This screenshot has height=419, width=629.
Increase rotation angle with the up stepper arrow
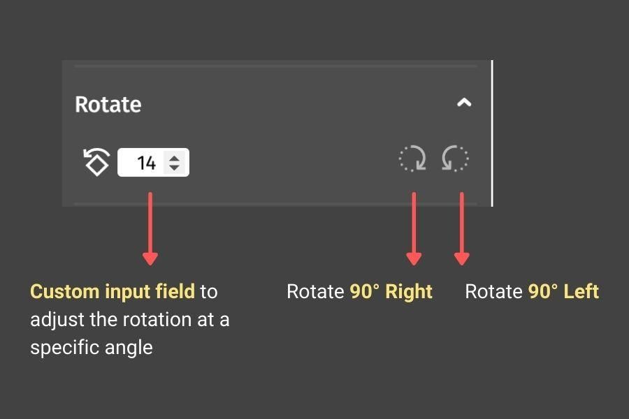click(174, 158)
